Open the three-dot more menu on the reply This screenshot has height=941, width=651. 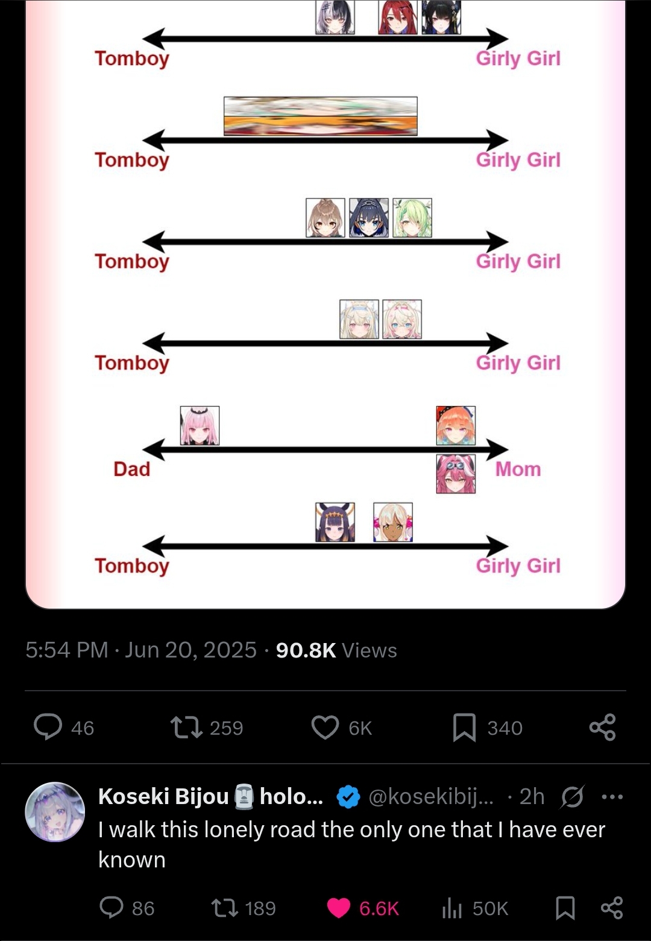[612, 797]
